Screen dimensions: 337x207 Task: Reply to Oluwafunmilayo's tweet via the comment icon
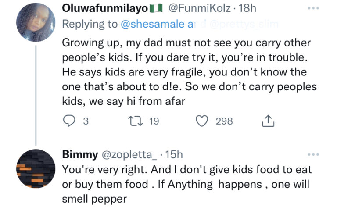pyautogui.click(x=69, y=121)
